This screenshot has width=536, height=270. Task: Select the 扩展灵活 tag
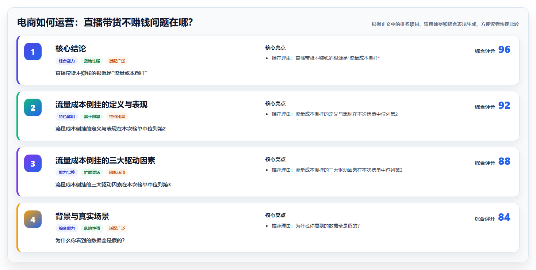click(x=92, y=173)
